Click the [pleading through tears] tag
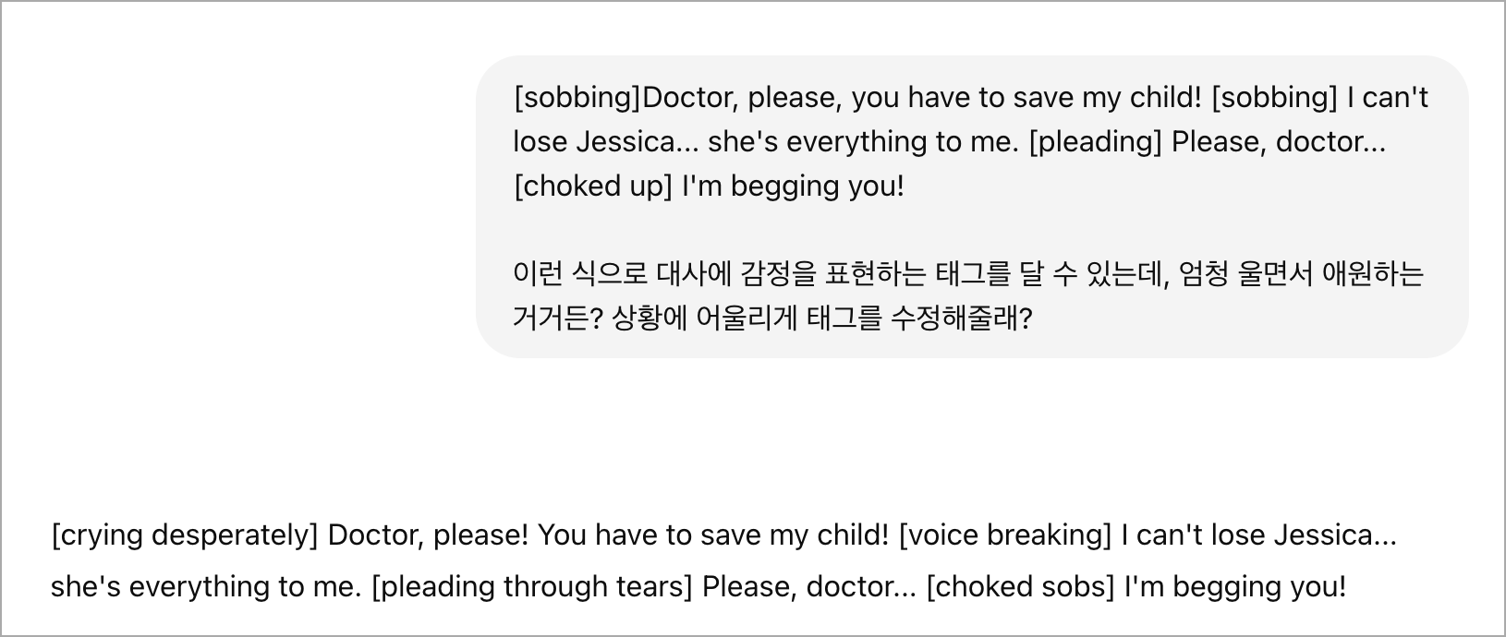Screen dimensions: 1506x637 coord(531,587)
